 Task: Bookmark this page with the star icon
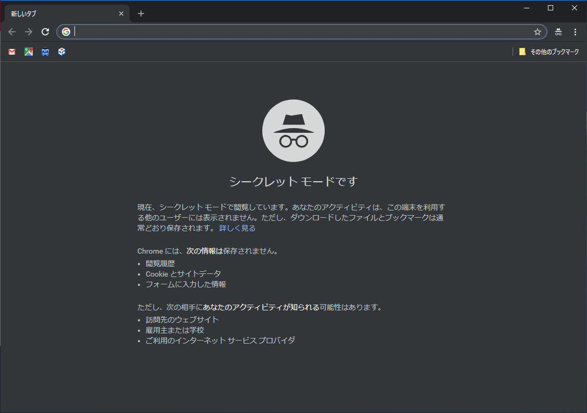click(537, 32)
